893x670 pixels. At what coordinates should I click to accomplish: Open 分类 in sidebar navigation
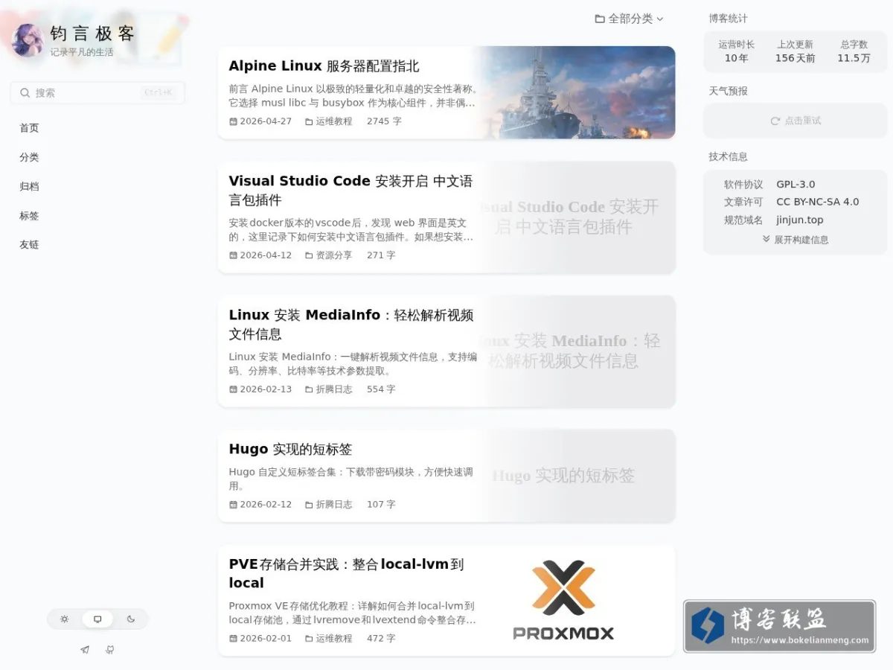click(x=29, y=157)
